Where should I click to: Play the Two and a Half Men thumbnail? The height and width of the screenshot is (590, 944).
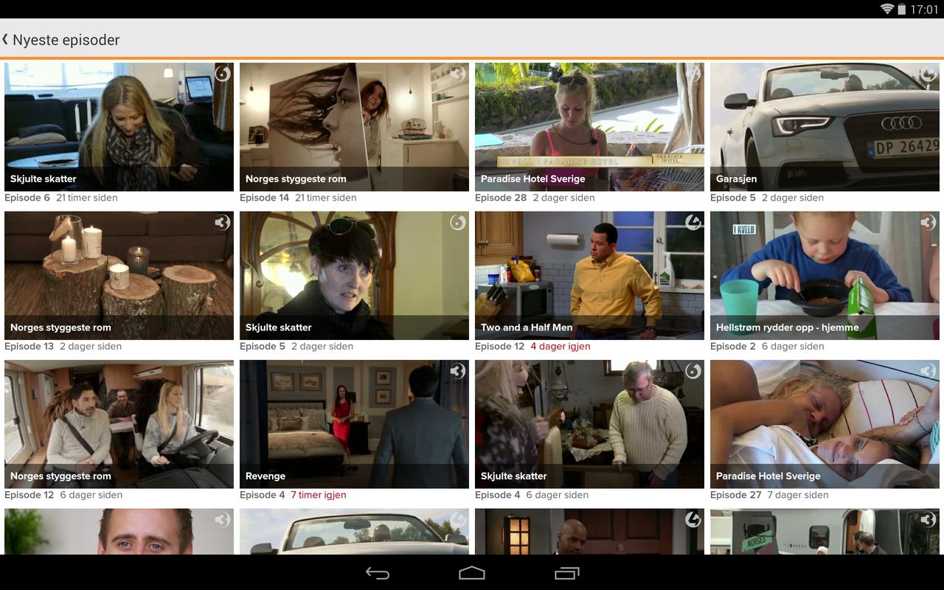point(589,276)
